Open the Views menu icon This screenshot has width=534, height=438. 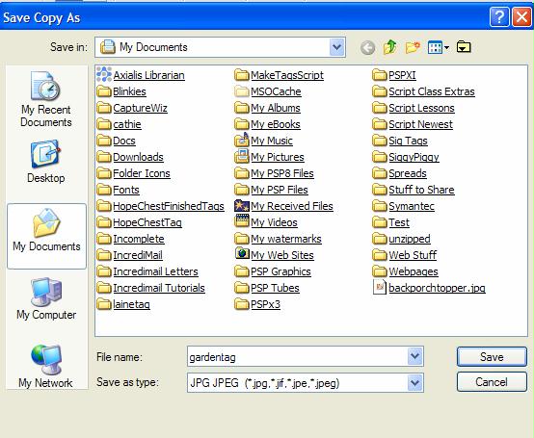click(439, 47)
